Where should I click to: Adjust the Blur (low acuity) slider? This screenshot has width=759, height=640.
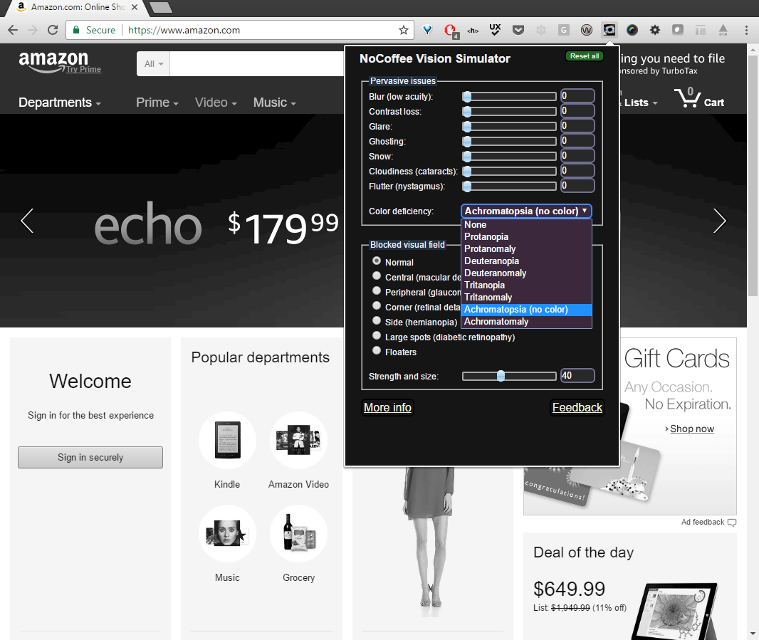(509, 96)
